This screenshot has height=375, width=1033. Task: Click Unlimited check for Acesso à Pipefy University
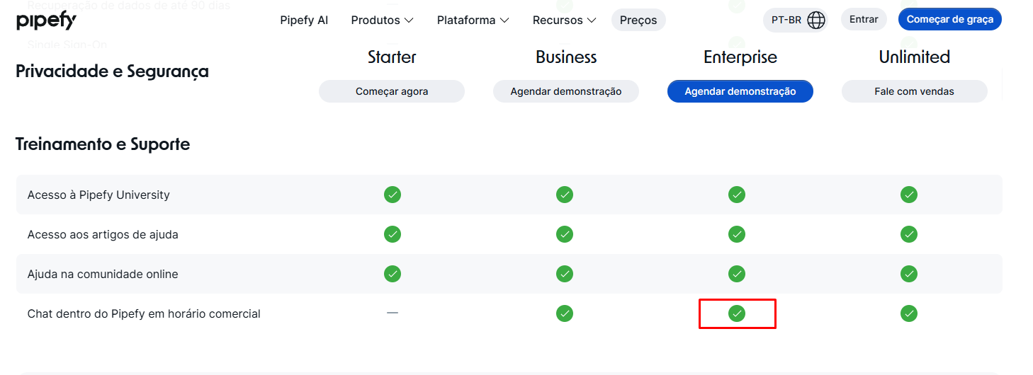(909, 195)
